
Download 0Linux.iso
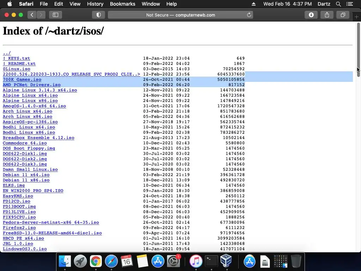click(16, 69)
